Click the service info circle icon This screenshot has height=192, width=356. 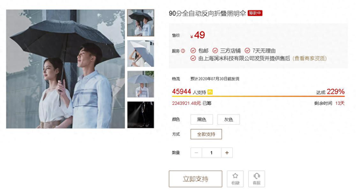(183, 51)
